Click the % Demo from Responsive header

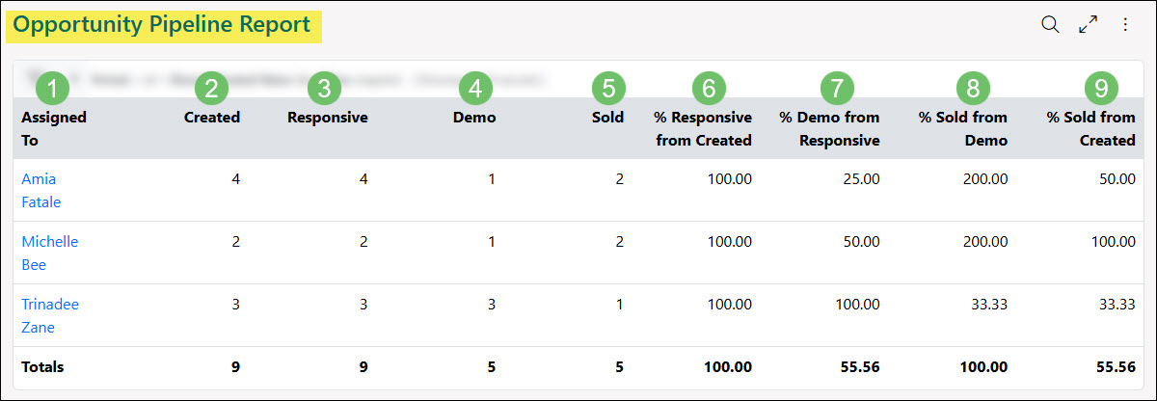pyautogui.click(x=829, y=128)
